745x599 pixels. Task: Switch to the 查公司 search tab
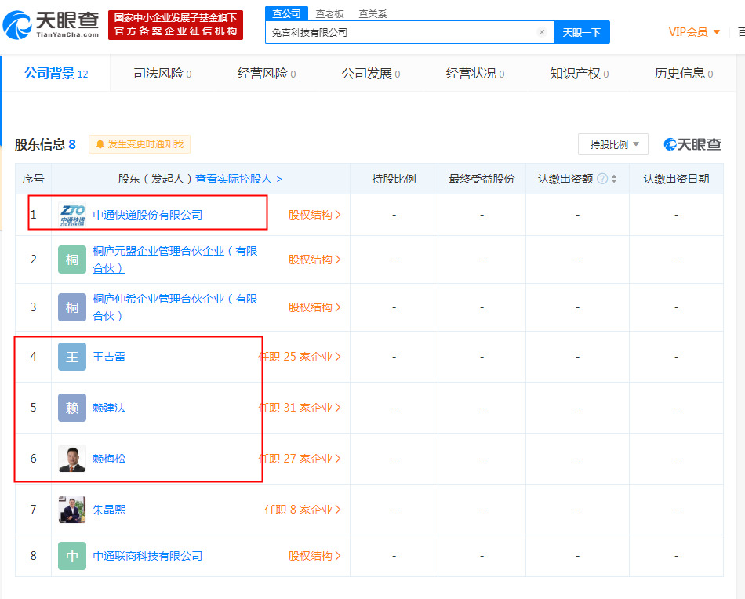coord(286,14)
